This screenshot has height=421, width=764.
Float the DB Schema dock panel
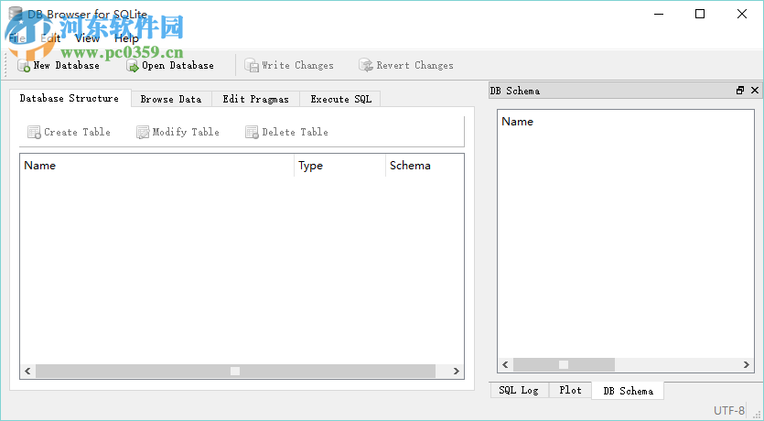point(740,90)
